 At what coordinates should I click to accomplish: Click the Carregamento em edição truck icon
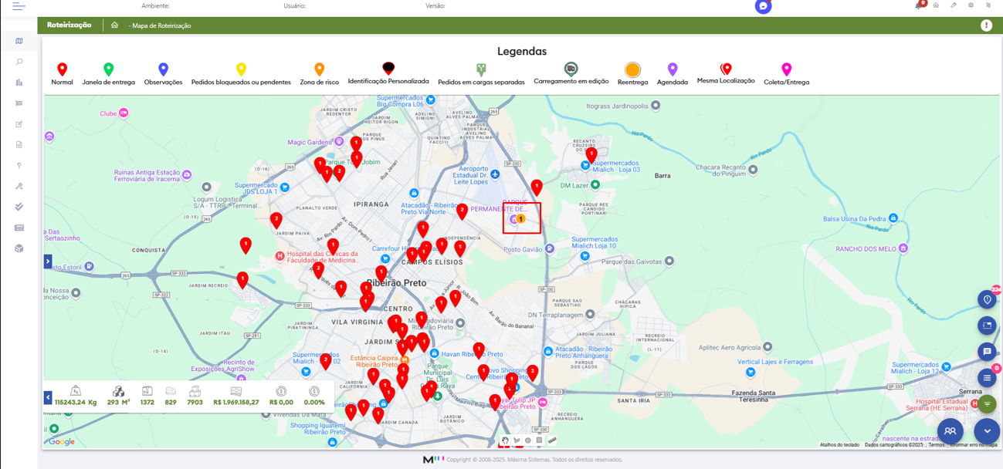571,69
